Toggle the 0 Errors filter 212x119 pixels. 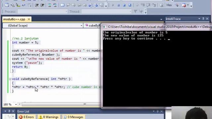26,117
